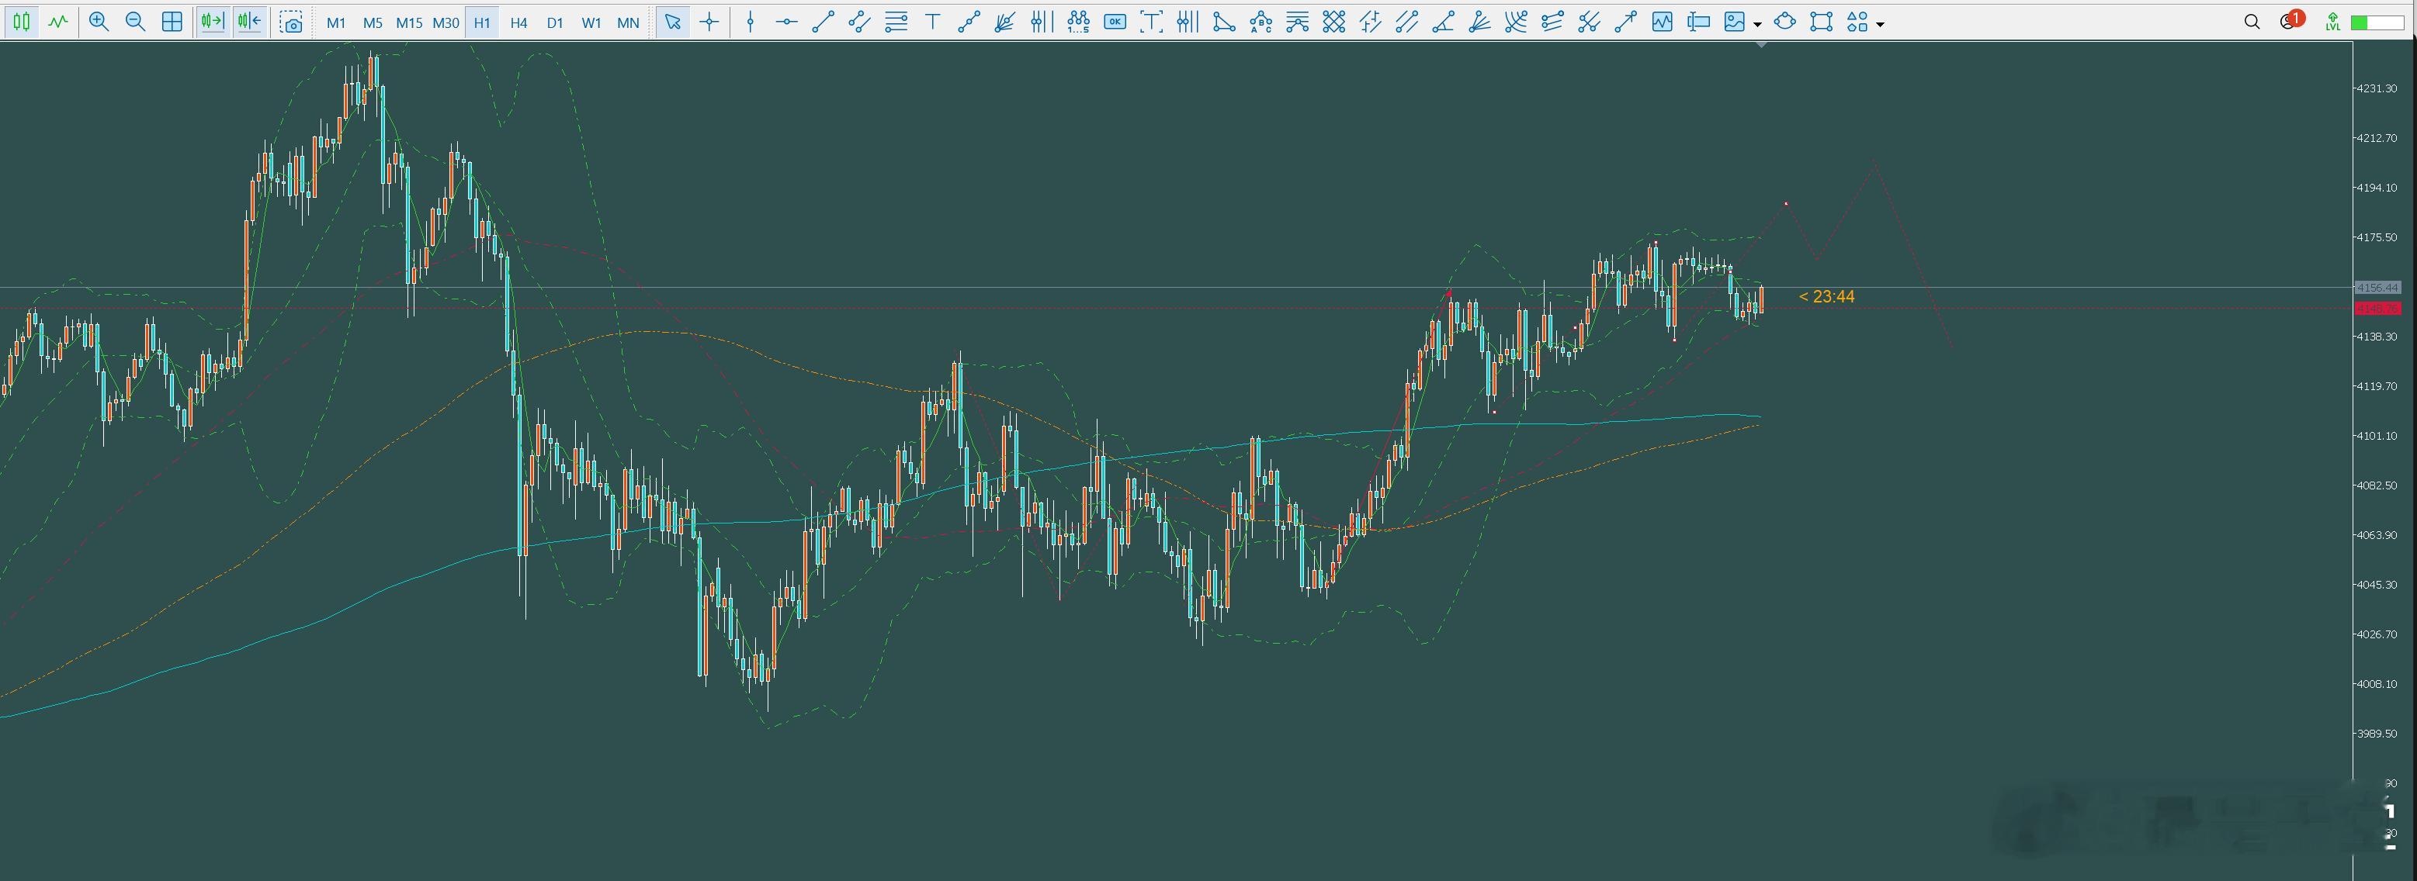Screen dimensions: 2417x881
Task: Click the zoom in magnifier icon
Action: [99, 22]
